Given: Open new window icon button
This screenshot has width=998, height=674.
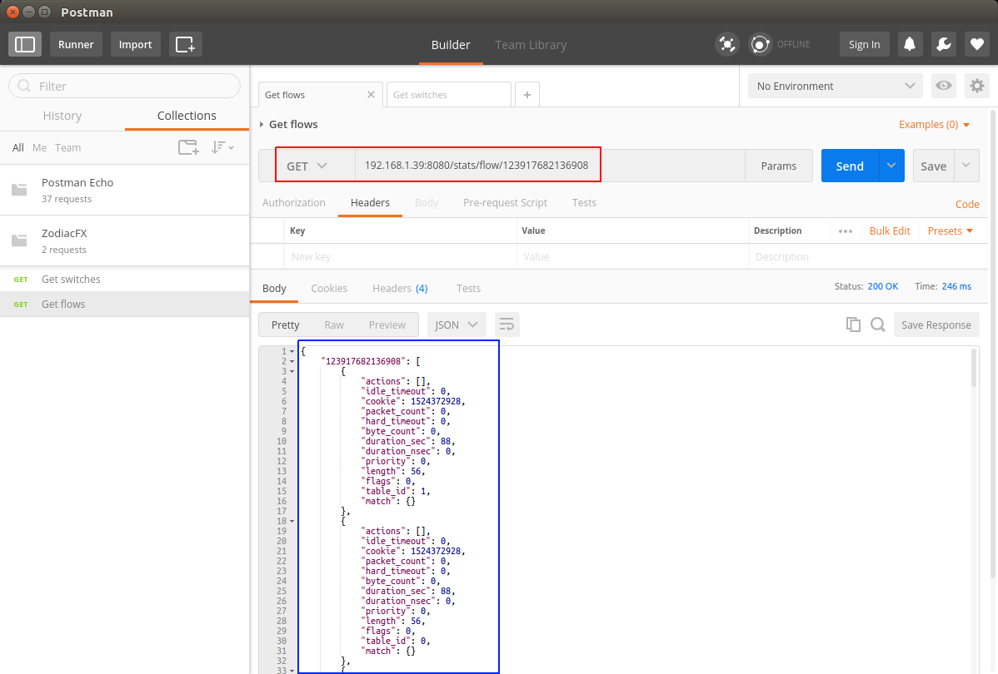Looking at the screenshot, I should (185, 44).
